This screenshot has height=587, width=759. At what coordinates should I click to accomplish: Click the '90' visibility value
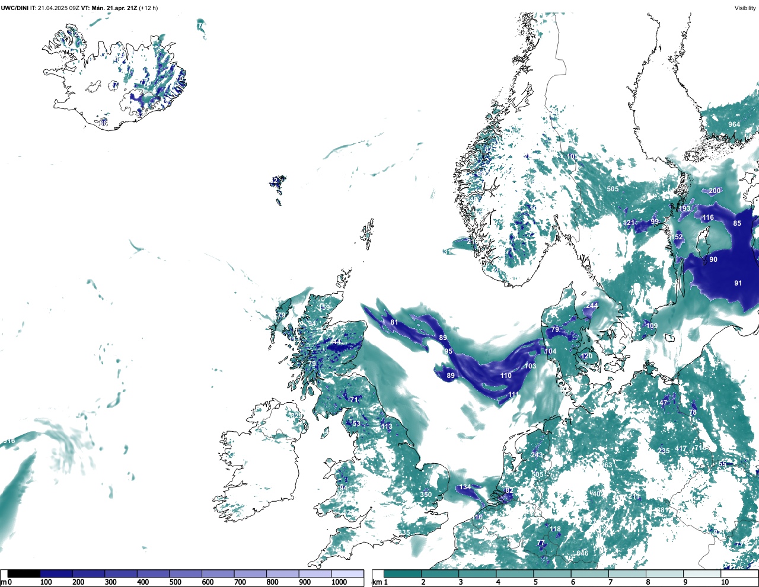pos(713,259)
